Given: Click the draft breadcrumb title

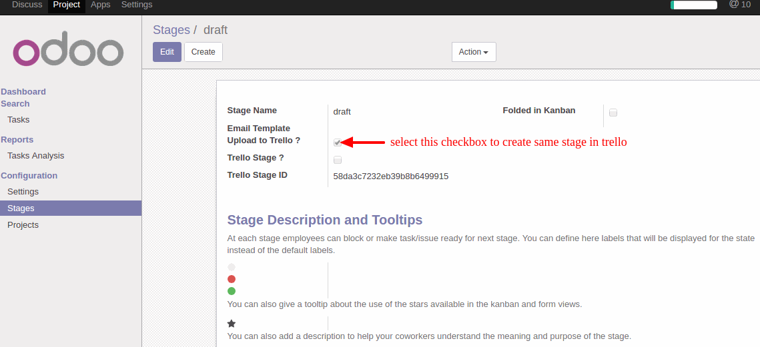Looking at the screenshot, I should click(x=216, y=30).
